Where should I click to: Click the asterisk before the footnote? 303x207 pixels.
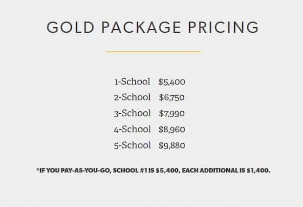(38, 169)
